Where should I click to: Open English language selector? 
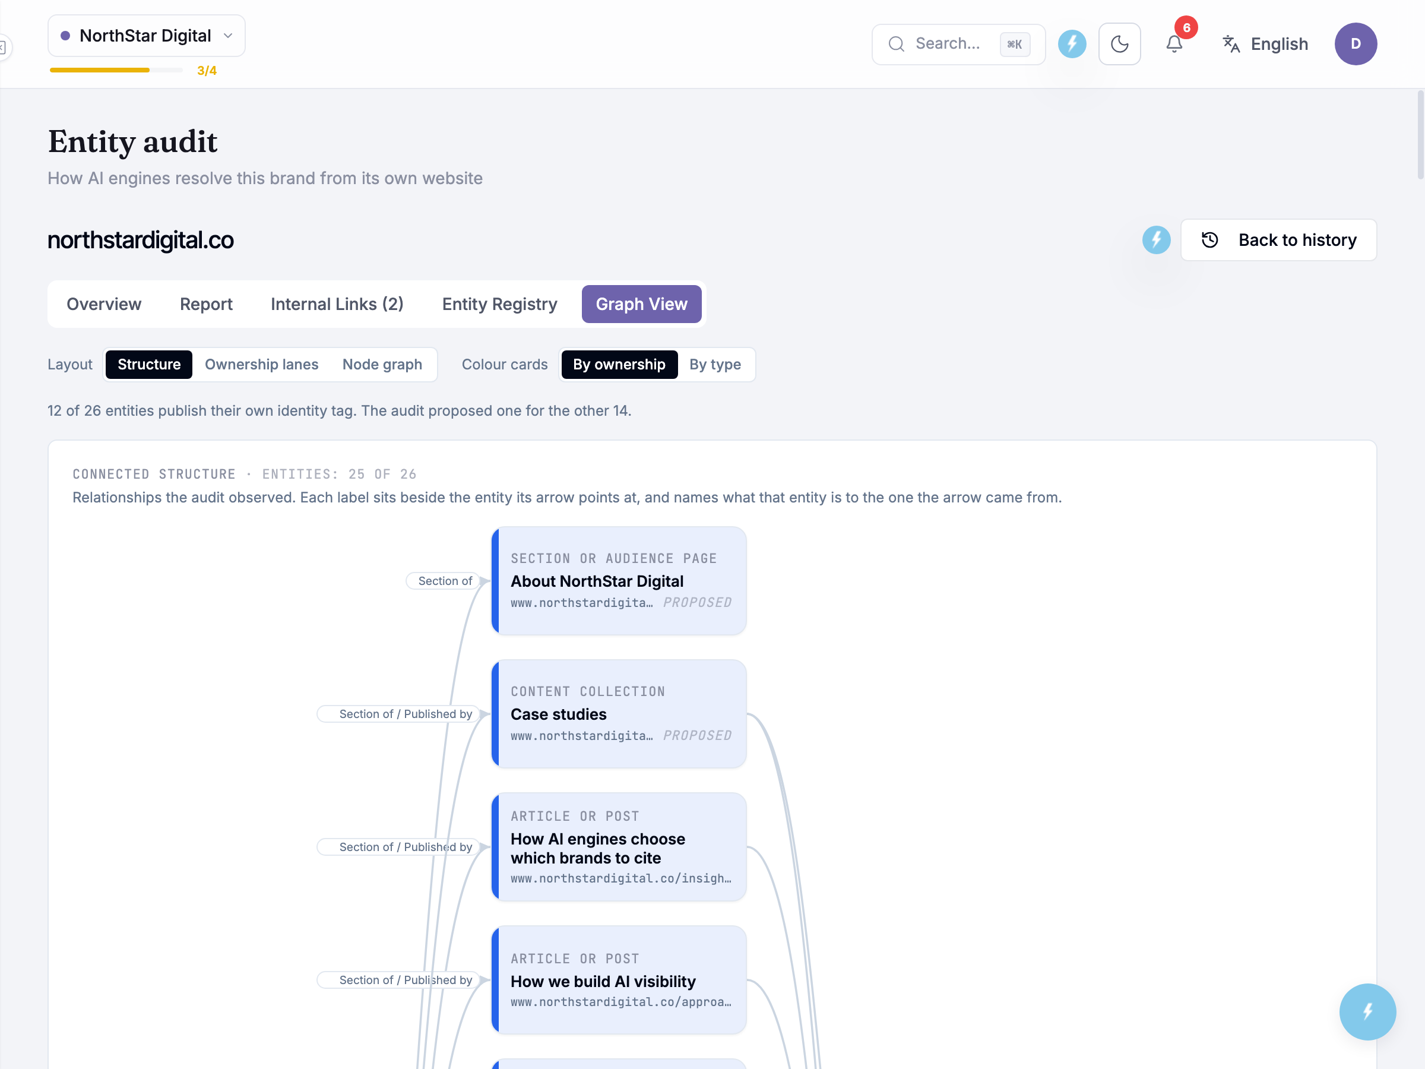1265,44
